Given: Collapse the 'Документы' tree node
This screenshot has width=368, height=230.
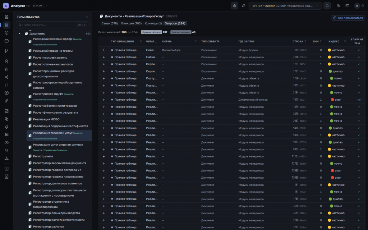Looking at the screenshot, I should (x=19, y=33).
